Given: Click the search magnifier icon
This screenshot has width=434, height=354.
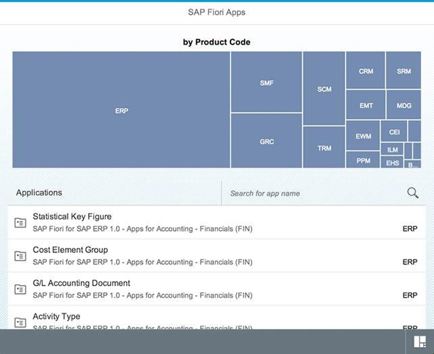Looking at the screenshot, I should (412, 193).
